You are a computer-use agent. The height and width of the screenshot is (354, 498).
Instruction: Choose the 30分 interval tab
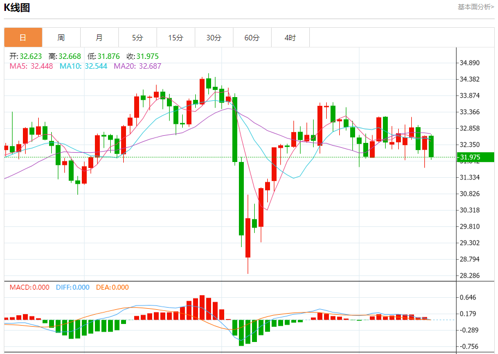tap(214, 38)
